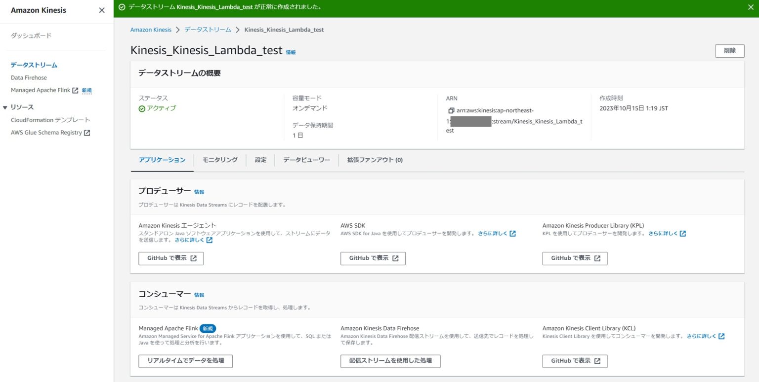Image resolution: width=759 pixels, height=382 pixels.
Task: Open 情報 link next to プロデューサー heading
Action: (x=199, y=192)
